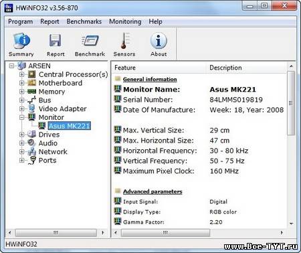Open the Summary toolbar icon
The height and width of the screenshot is (253, 301).
click(21, 41)
